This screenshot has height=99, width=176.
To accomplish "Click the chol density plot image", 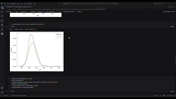I will pos(36,51).
